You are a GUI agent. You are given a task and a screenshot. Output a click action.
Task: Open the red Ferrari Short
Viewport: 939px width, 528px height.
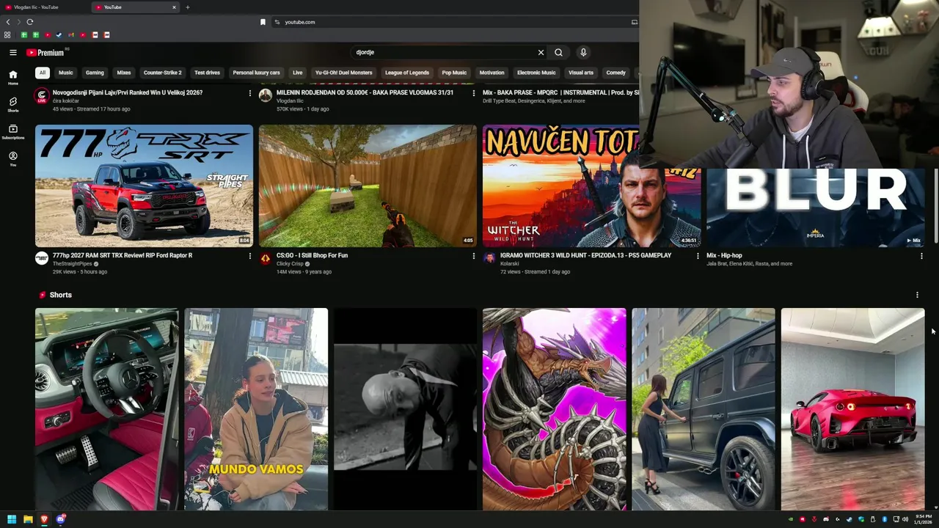point(852,409)
